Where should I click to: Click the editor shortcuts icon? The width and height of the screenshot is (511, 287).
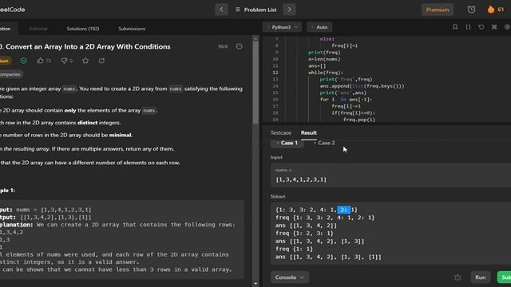(x=494, y=27)
